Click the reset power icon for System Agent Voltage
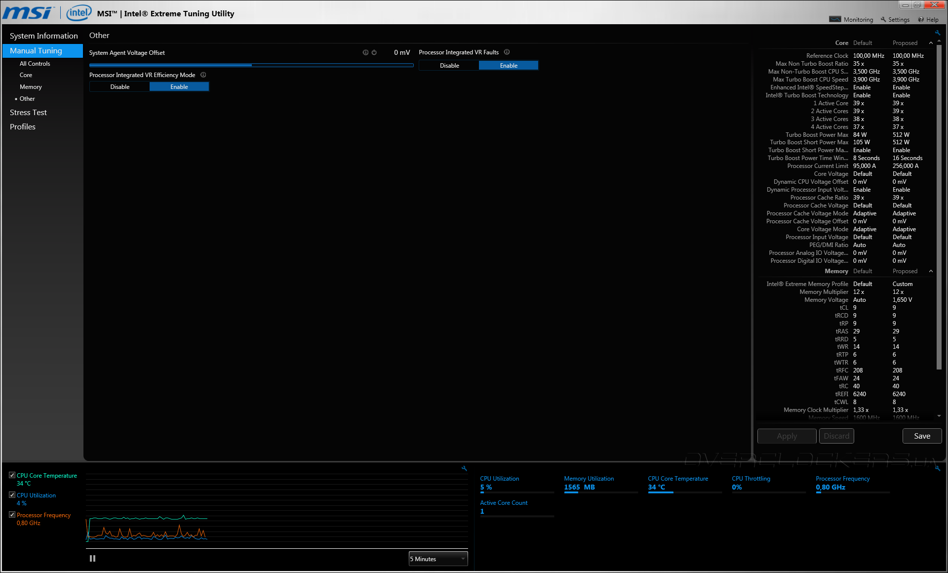The width and height of the screenshot is (948, 573). click(x=374, y=52)
